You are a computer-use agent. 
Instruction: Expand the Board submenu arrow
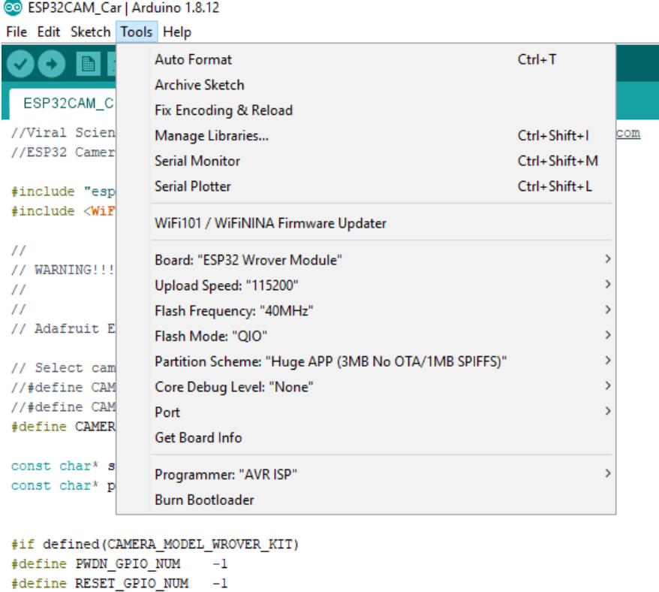pyautogui.click(x=606, y=259)
